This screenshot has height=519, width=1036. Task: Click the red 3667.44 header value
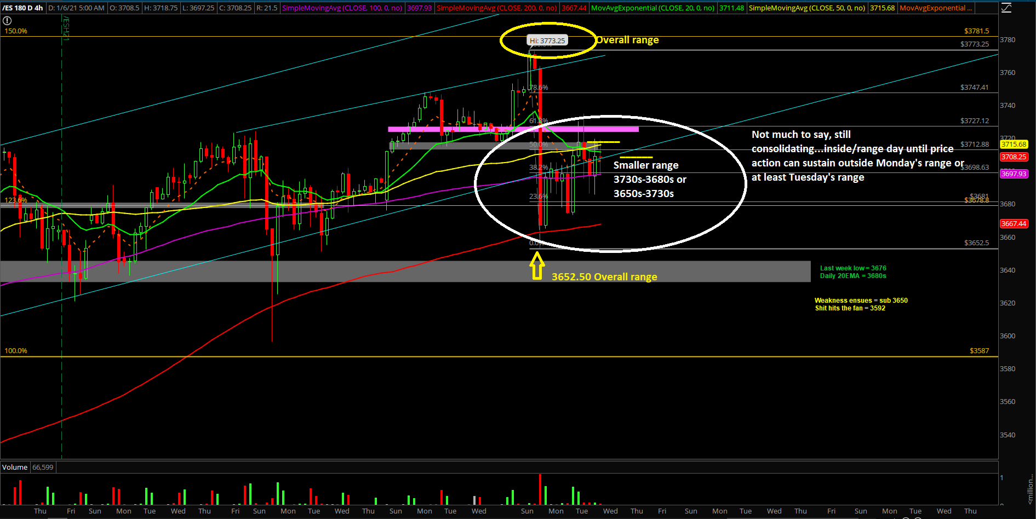tap(574, 8)
